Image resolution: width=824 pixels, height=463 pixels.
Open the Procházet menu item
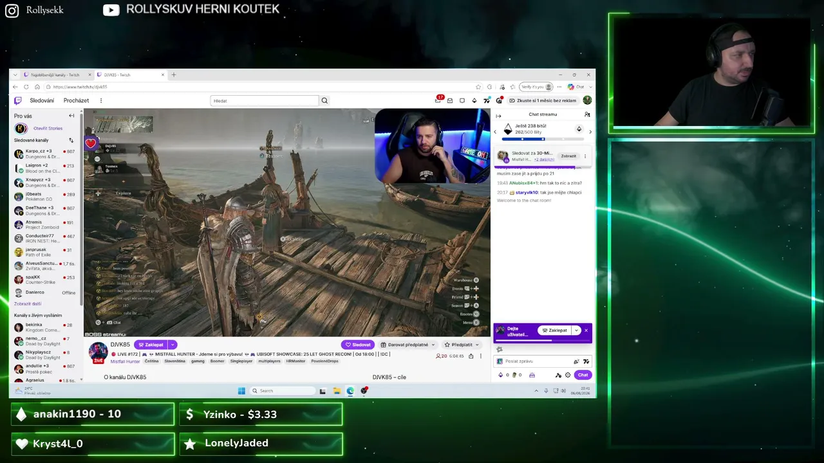[x=76, y=100]
